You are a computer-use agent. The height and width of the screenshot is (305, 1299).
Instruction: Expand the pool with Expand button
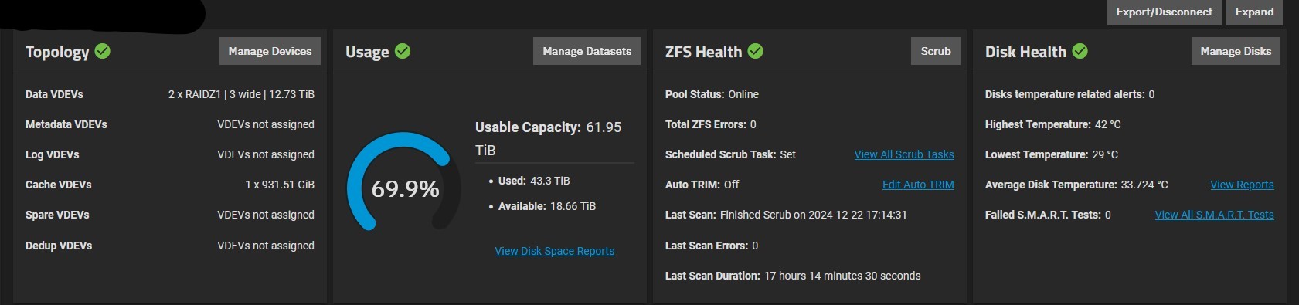pyautogui.click(x=1254, y=12)
